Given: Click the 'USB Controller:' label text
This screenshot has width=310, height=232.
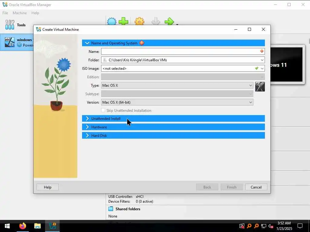Looking at the screenshot, I should [120, 196].
